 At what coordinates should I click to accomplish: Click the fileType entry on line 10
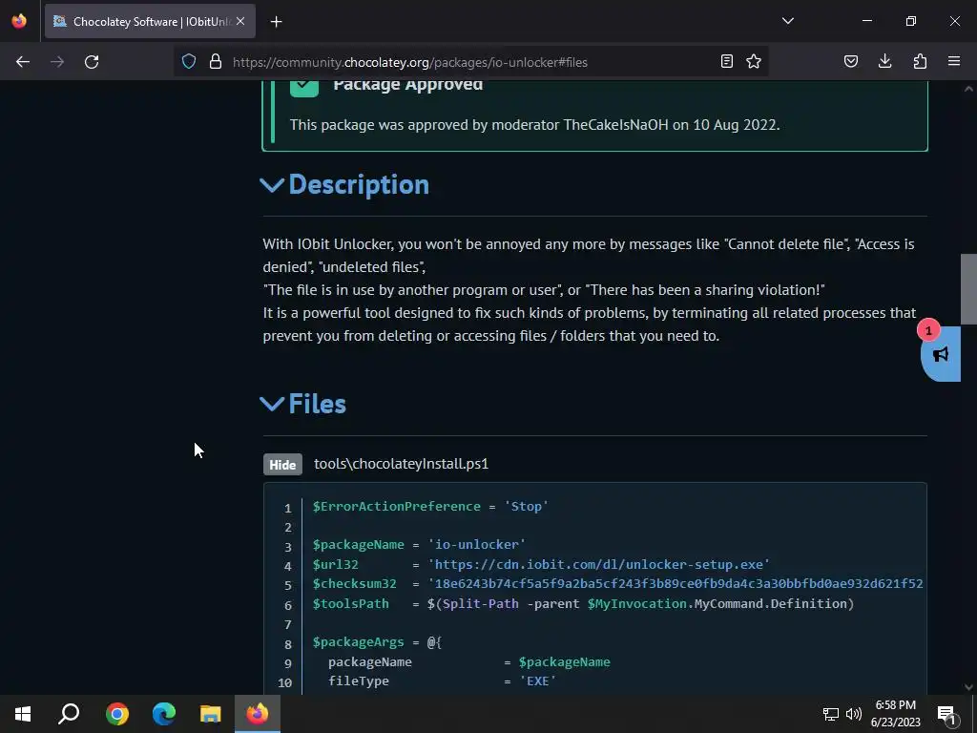tap(359, 681)
